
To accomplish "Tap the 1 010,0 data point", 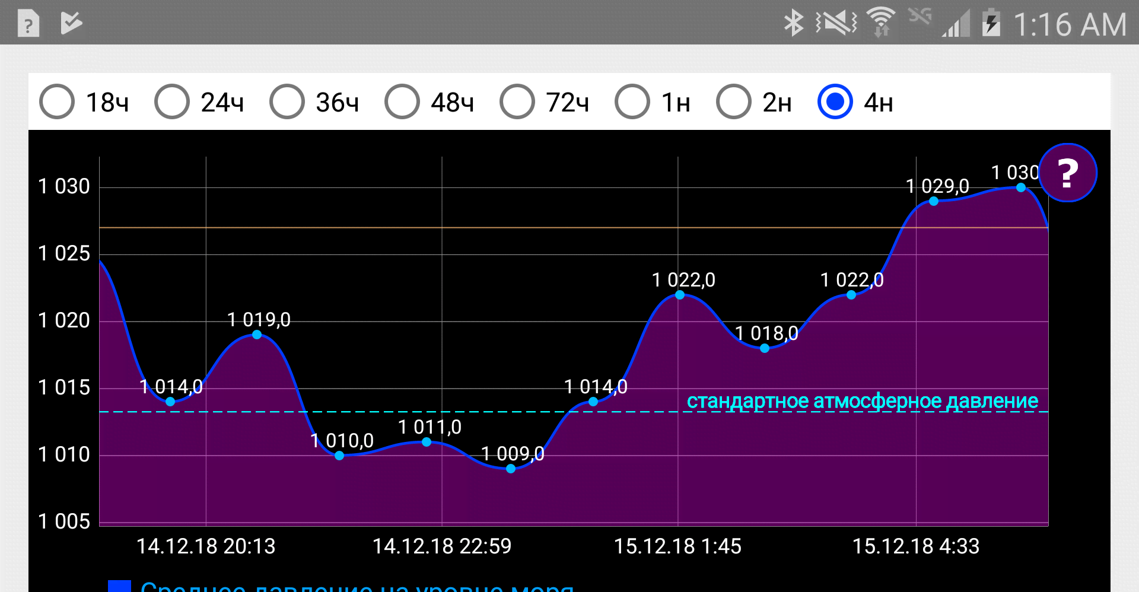I will pyautogui.click(x=339, y=456).
